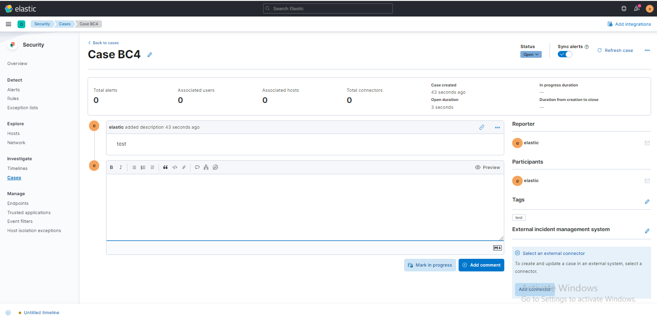Toggle the Sync alerts switch

point(565,54)
